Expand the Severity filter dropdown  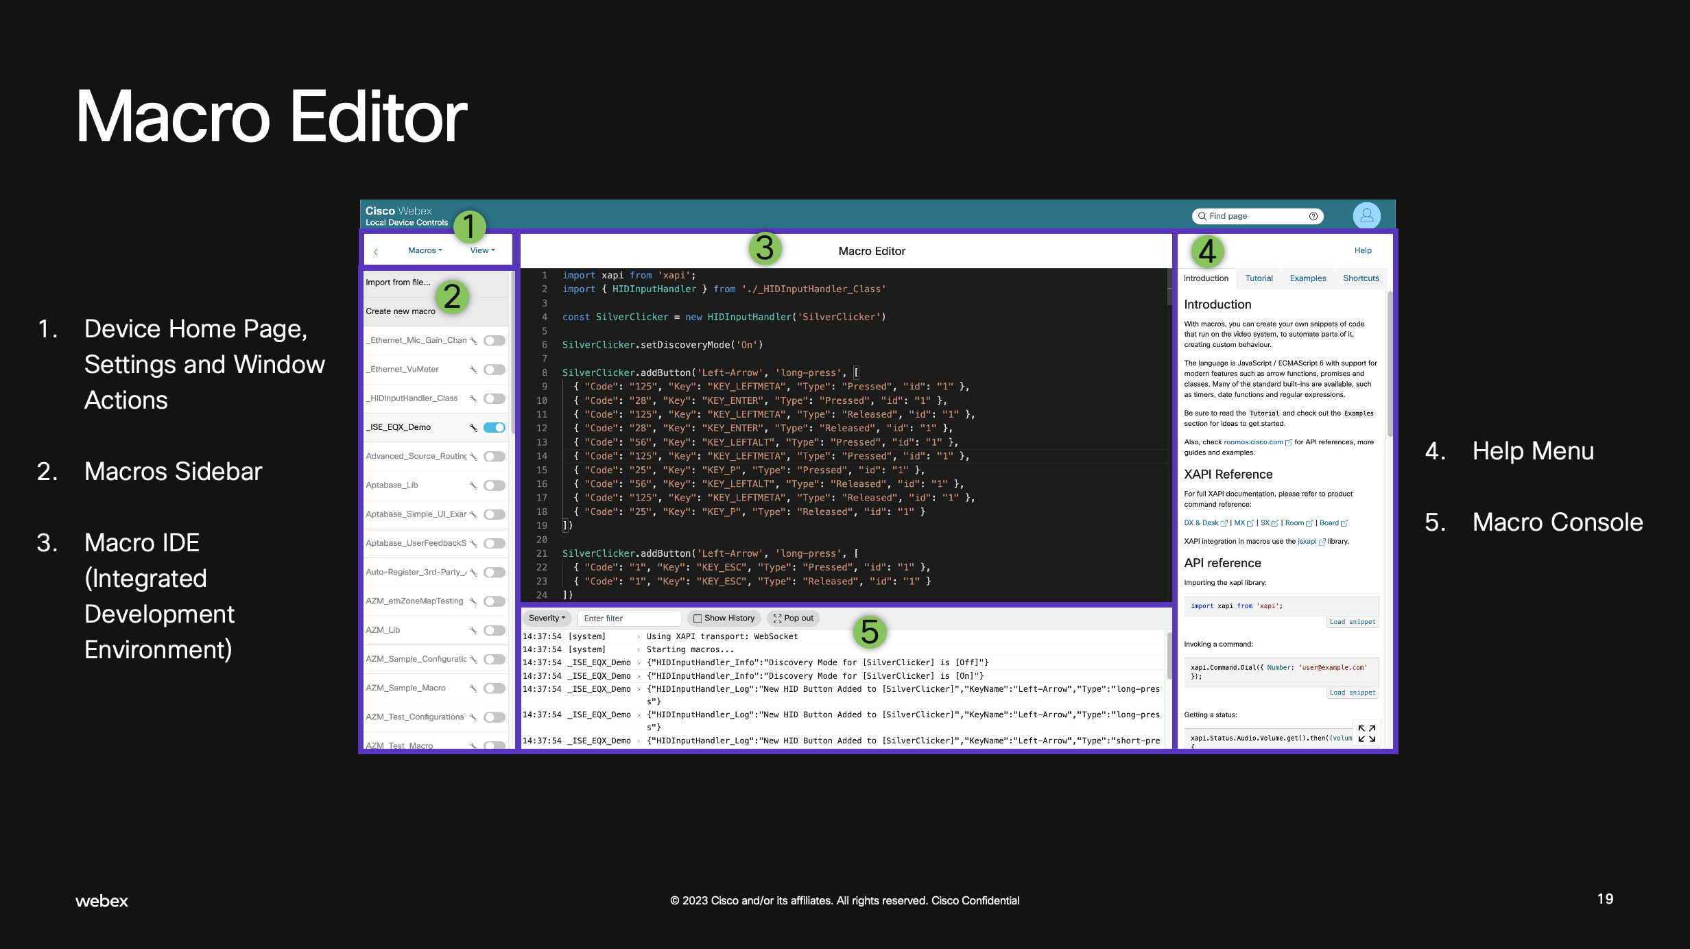547,618
